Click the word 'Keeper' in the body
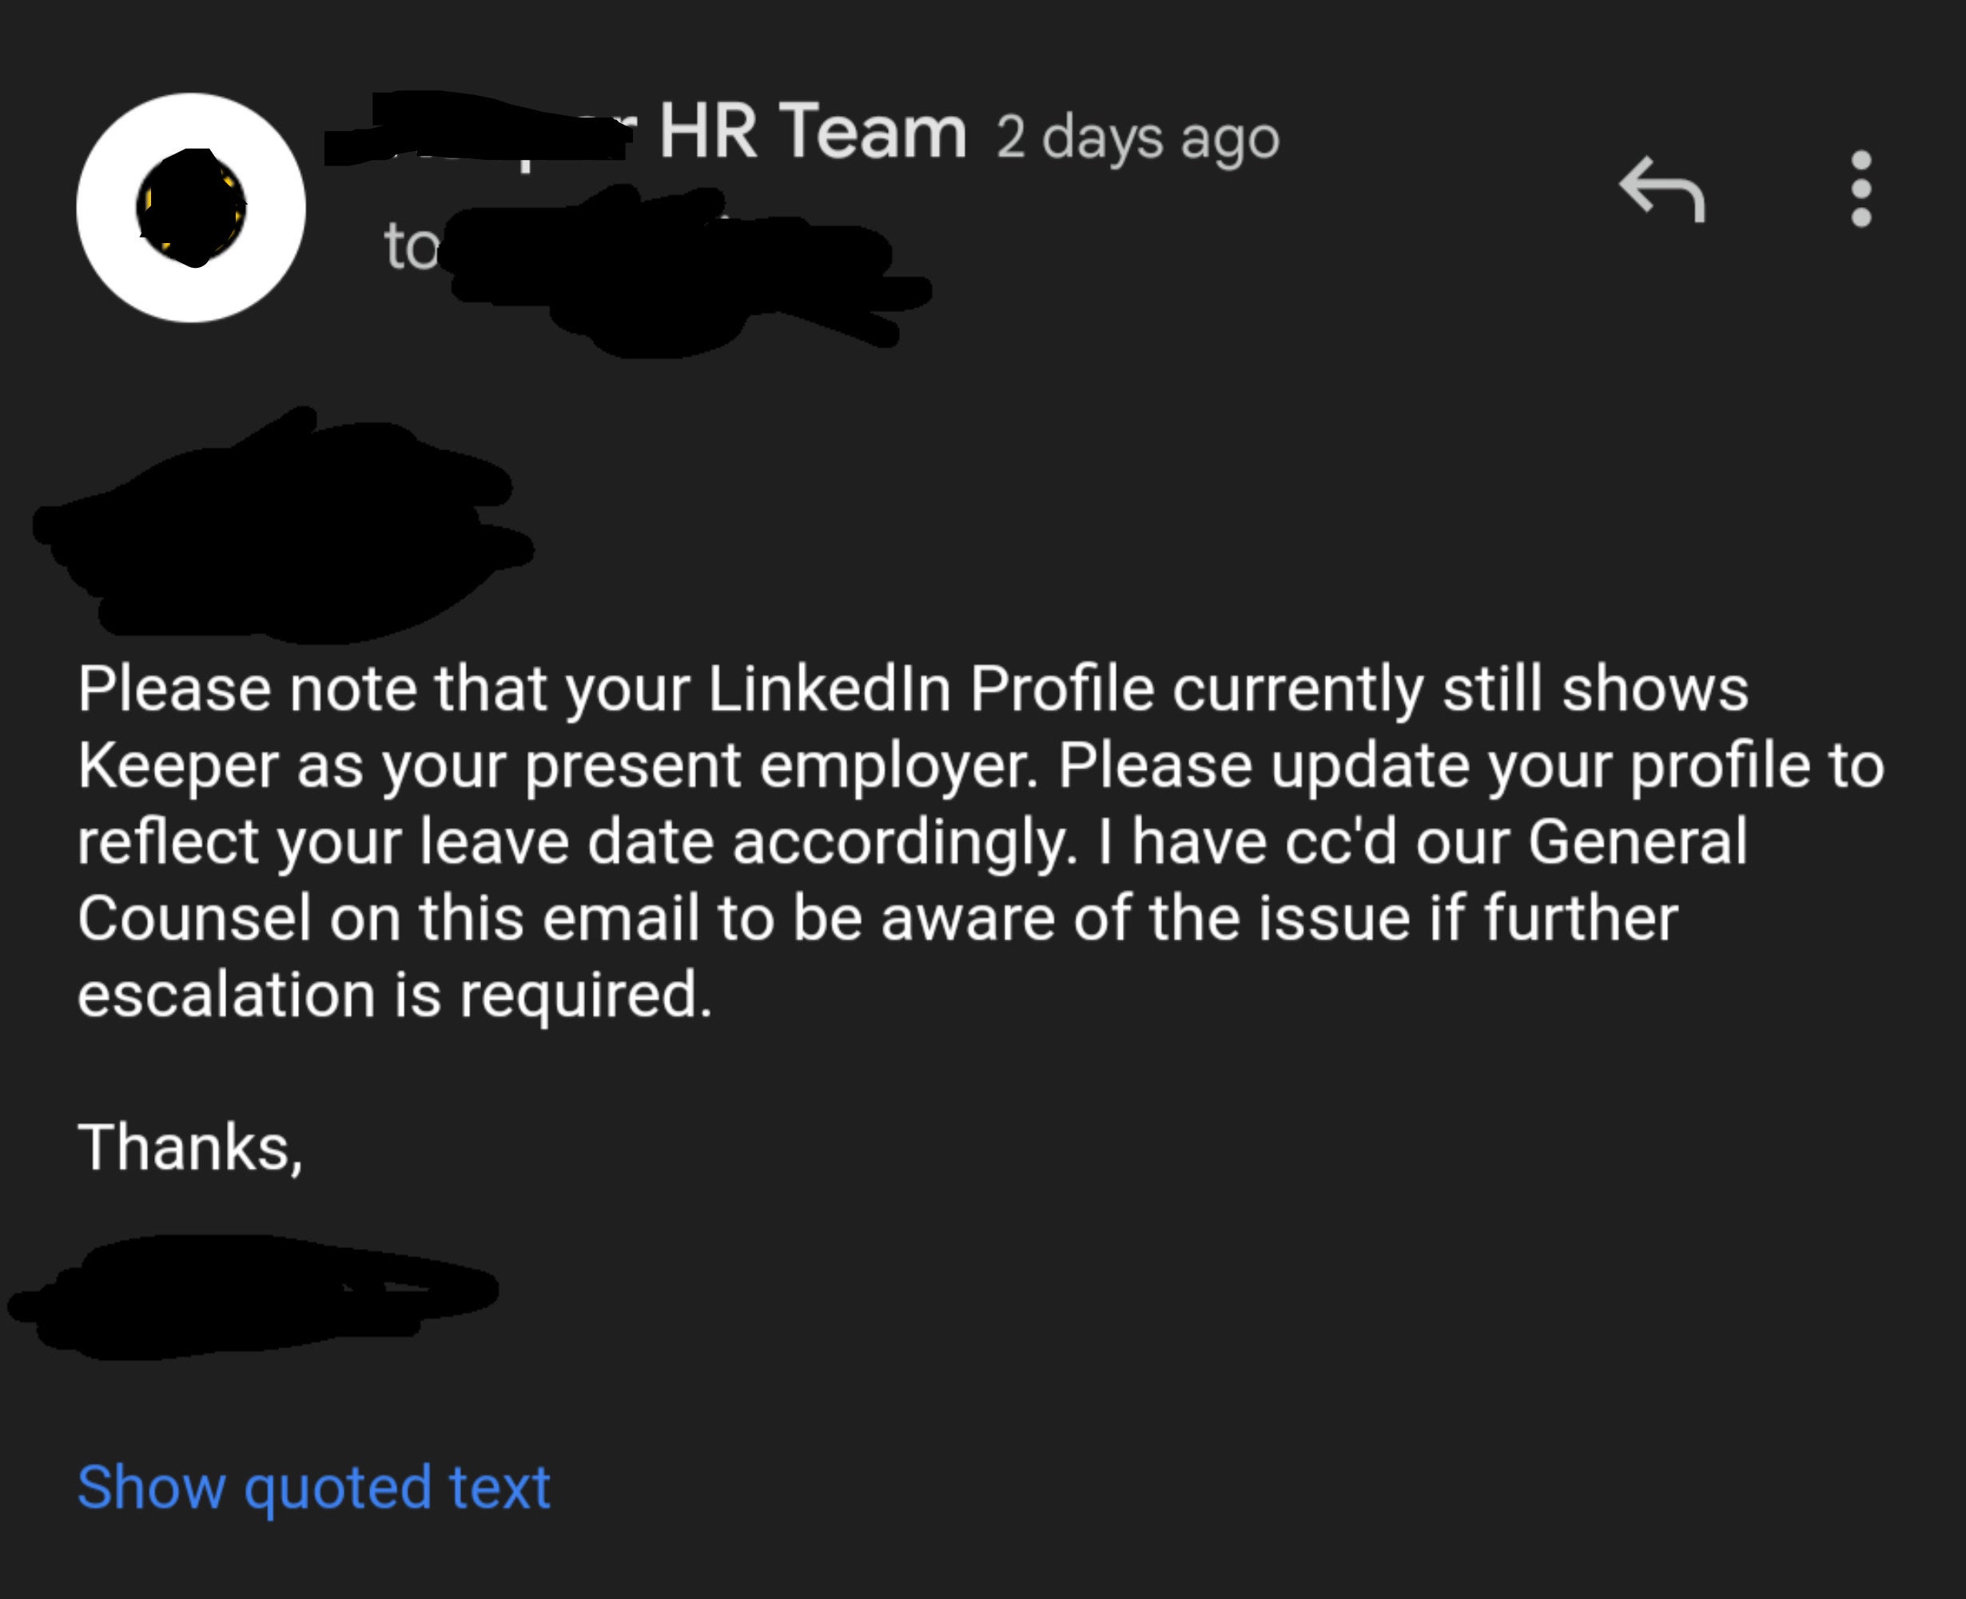This screenshot has height=1599, width=1966. [177, 765]
